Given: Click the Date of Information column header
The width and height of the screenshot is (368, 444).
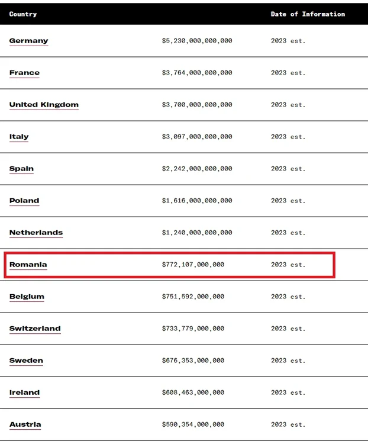Looking at the screenshot, I should (x=308, y=14).
